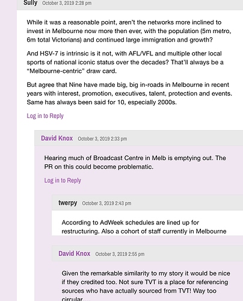
Task: Click the 'Melbourne-centric draw card' line
Action: pyautogui.click(x=72, y=71)
